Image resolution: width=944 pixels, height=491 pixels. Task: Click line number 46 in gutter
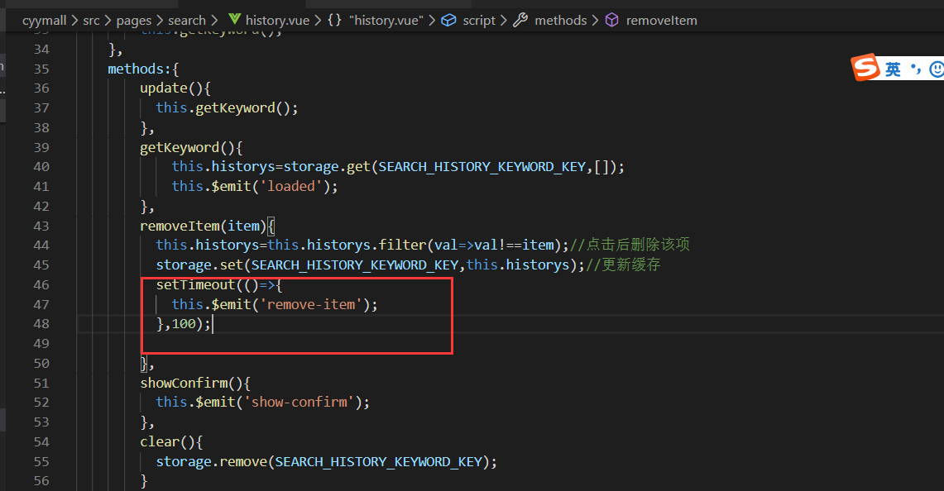[x=41, y=284]
